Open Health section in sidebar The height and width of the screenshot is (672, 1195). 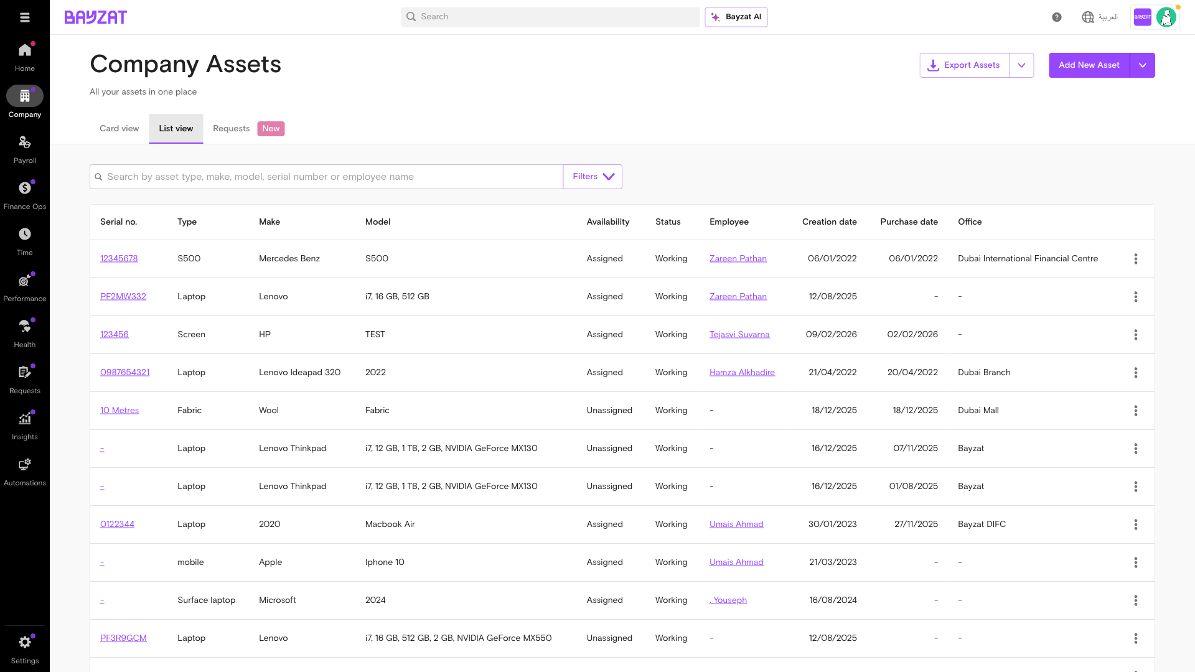(x=25, y=334)
